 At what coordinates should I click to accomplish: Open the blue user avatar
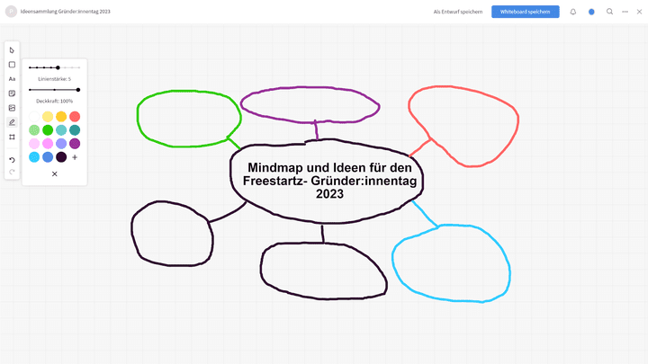591,12
